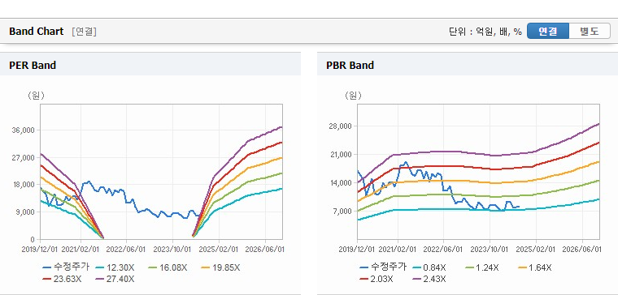618x295 pixels.
Task: Click 2021/02/01 date on PBR chart axis
Action: [398, 249]
